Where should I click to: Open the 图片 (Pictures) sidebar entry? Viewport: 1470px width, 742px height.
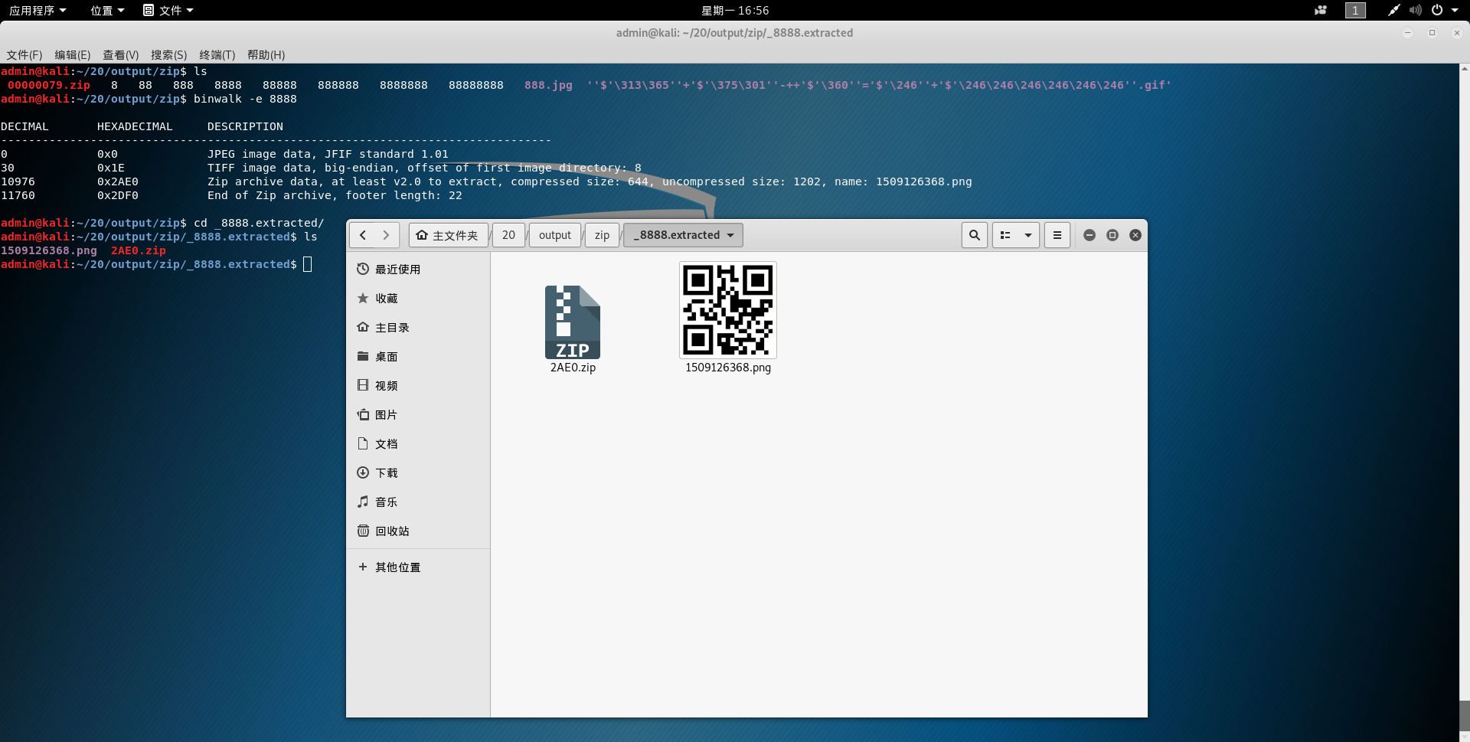387,414
